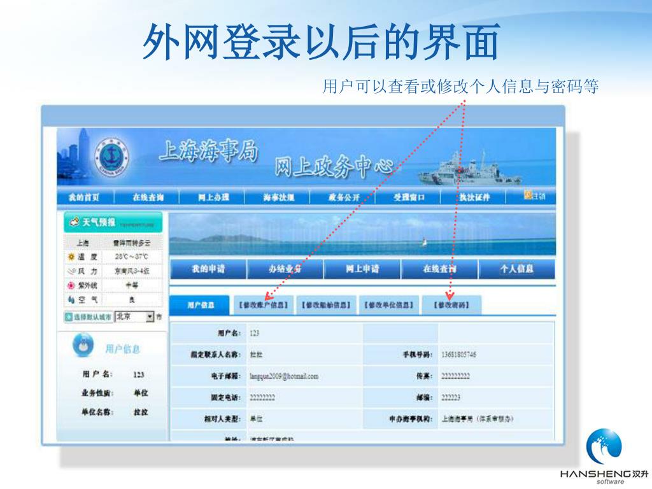Image resolution: width=652 pixels, height=489 pixels.
Task: Click the China MSA anchor emblem logo
Action: pos(111,158)
